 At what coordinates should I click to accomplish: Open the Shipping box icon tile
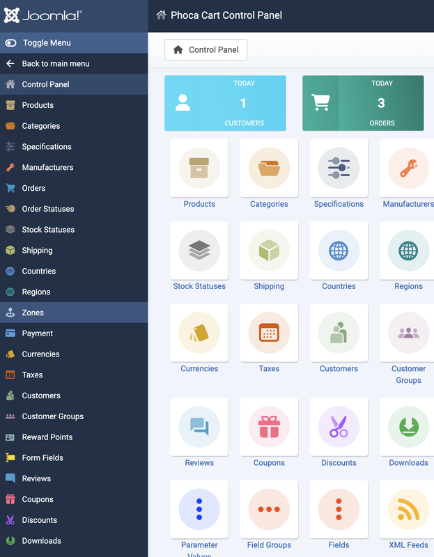[269, 251]
